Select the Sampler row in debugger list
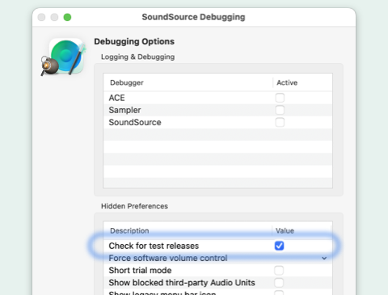 click(217, 110)
